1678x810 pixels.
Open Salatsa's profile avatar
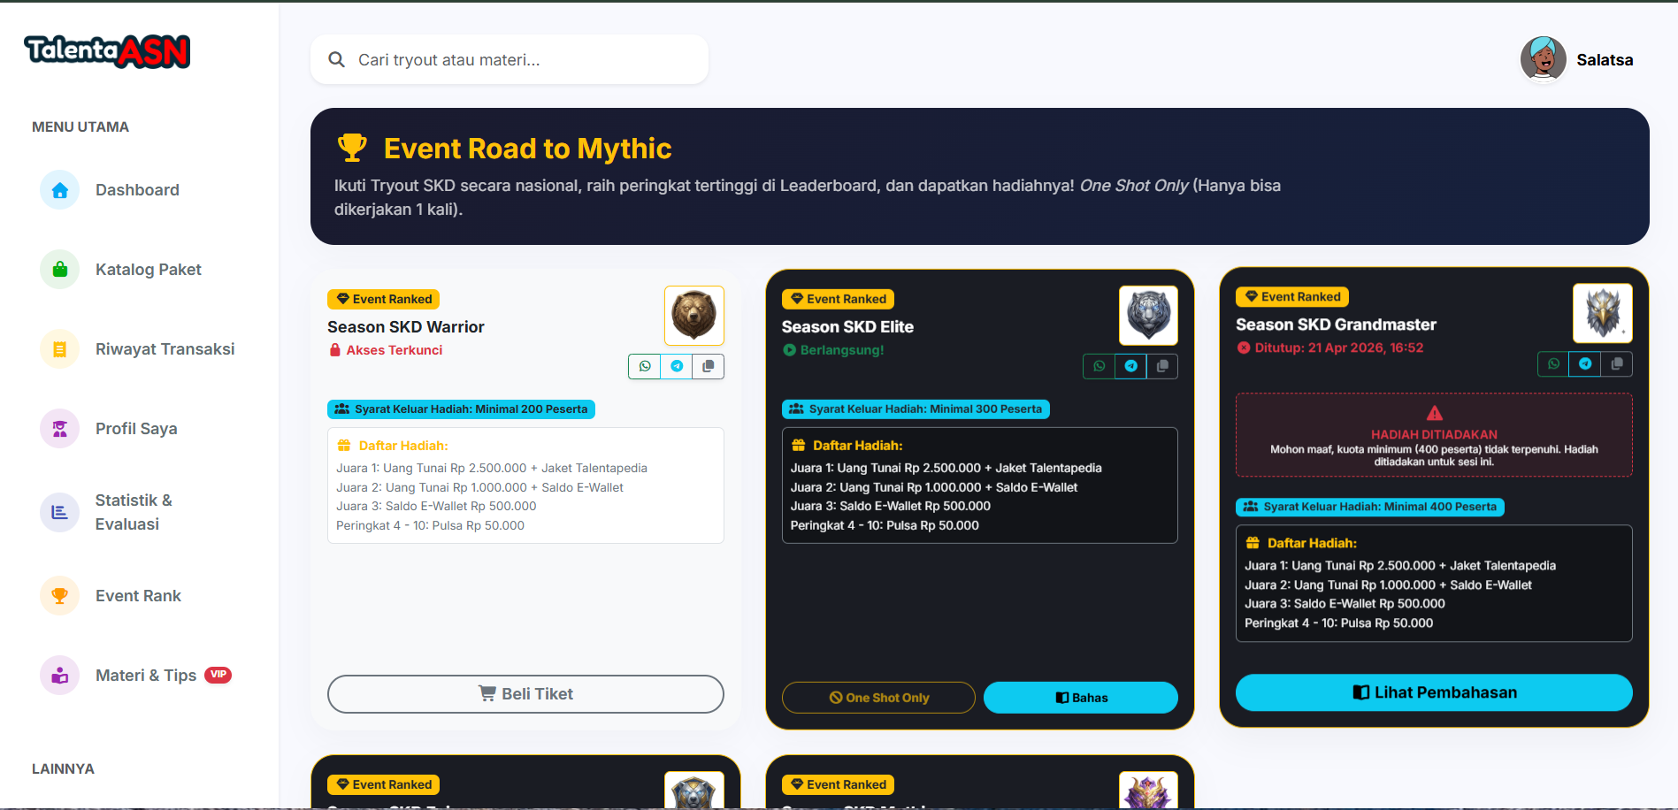pos(1543,59)
